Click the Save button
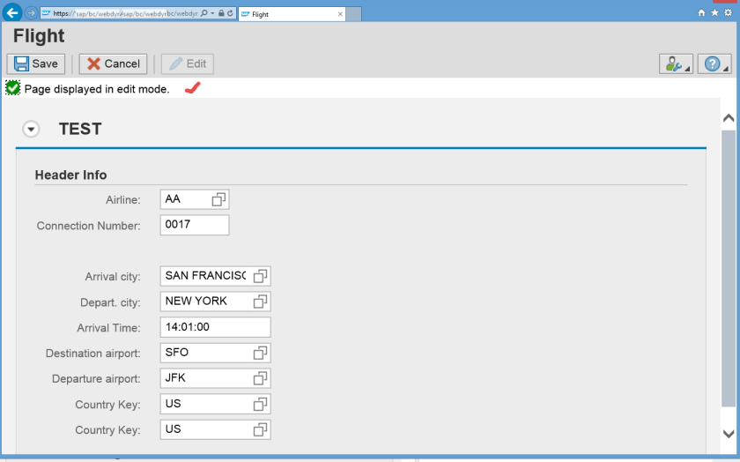The image size is (740, 462). (36, 63)
